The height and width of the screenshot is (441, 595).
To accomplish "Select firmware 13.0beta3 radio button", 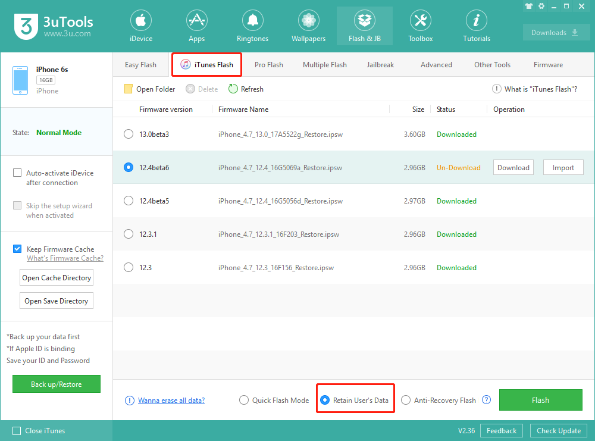I will [x=129, y=134].
